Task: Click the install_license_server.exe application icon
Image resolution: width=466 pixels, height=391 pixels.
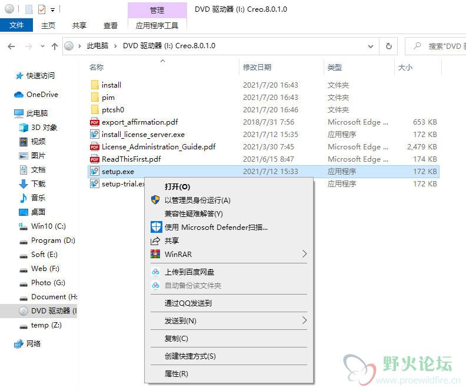Action: 95,135
